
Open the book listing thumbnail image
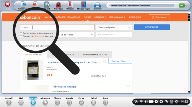click(x=33, y=70)
